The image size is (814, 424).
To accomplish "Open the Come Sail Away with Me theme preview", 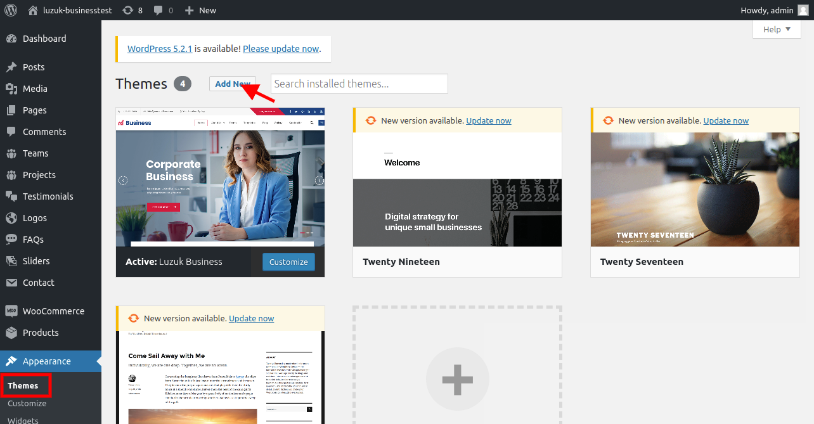I will (x=220, y=377).
